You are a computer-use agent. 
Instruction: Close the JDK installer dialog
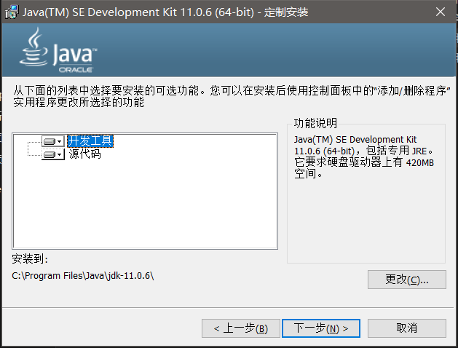click(x=441, y=12)
